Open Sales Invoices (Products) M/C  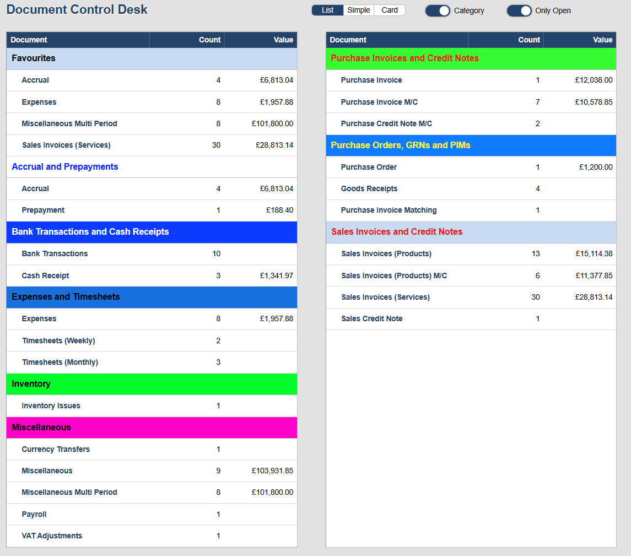394,276
